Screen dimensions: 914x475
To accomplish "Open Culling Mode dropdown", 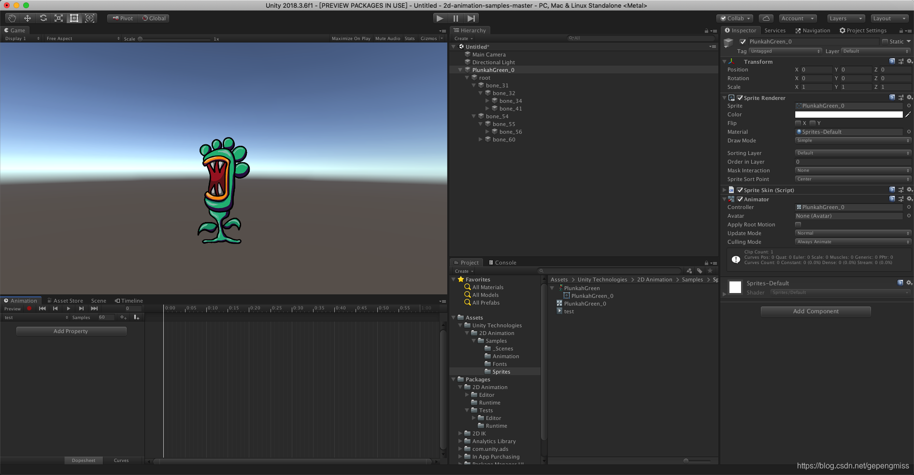I will coord(853,242).
